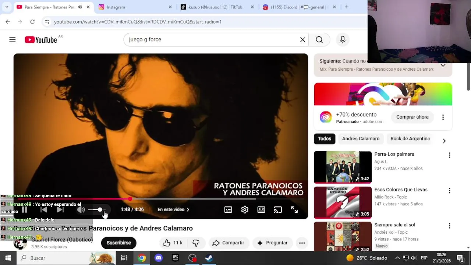
Task: Open the weather widget 26°C Soleado
Action: click(x=366, y=258)
